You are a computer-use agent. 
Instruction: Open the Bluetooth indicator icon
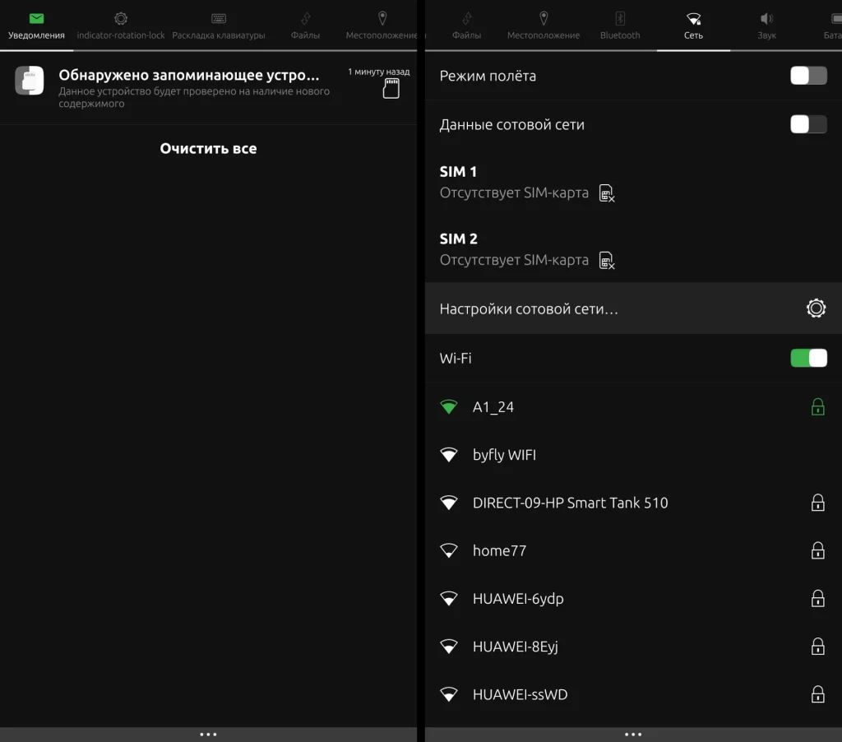coord(619,18)
